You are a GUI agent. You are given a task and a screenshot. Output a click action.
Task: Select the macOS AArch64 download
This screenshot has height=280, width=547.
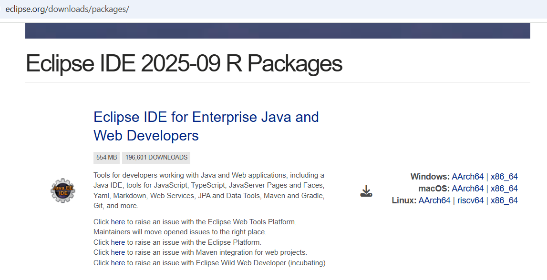point(467,189)
